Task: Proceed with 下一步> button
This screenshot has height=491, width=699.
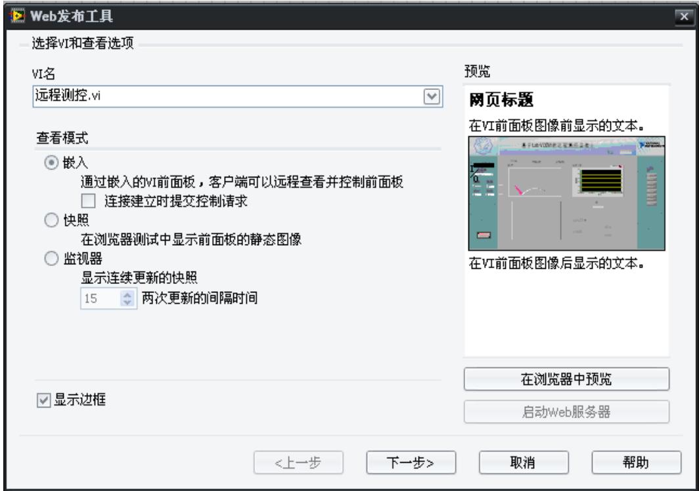Action: [410, 462]
